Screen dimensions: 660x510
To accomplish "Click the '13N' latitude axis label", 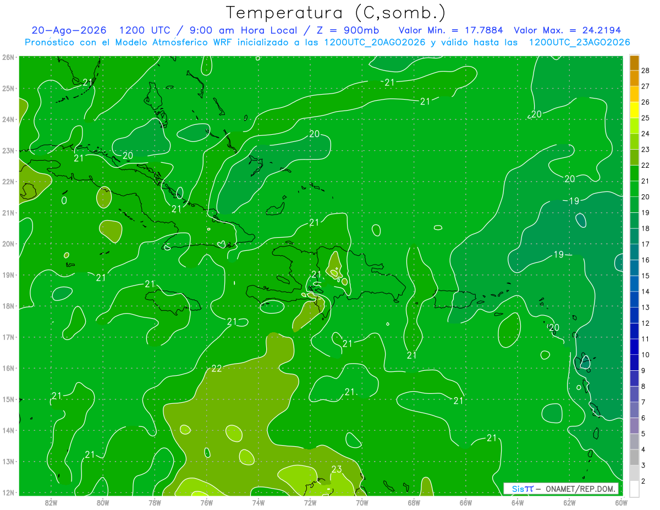I will coord(8,461).
